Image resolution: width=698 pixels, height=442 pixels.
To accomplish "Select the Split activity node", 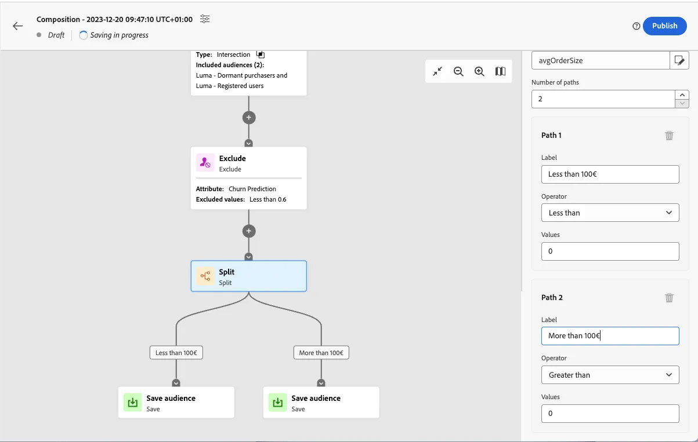I will tap(248, 276).
